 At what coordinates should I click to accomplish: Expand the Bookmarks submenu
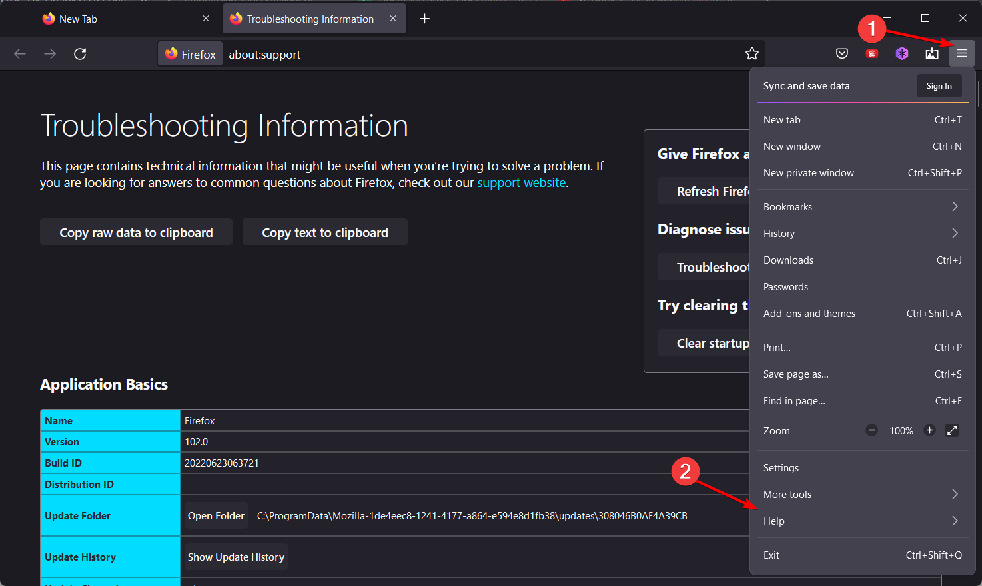(x=863, y=207)
